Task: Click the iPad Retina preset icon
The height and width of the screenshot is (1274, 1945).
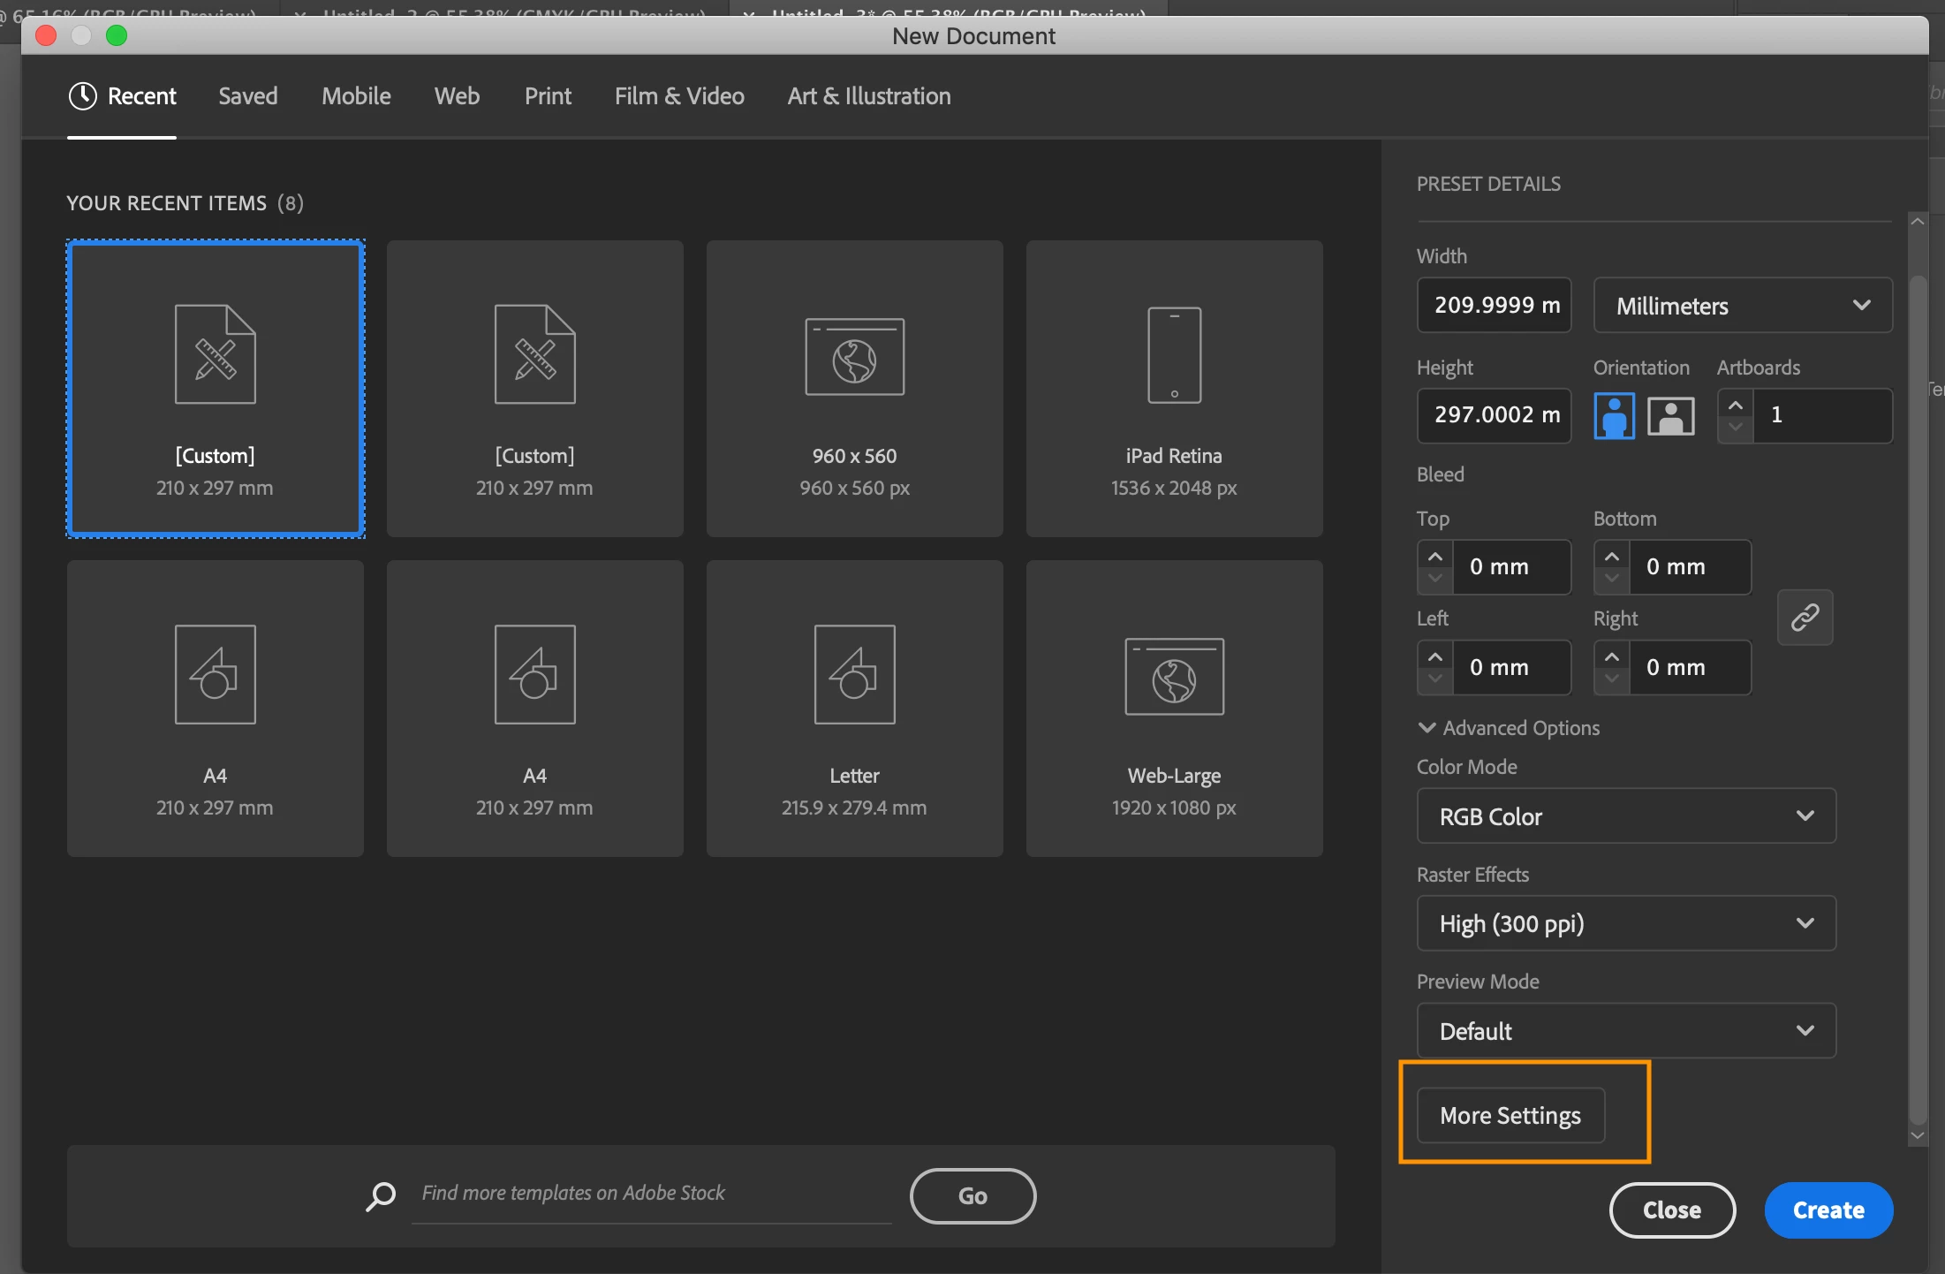Action: click(1174, 355)
